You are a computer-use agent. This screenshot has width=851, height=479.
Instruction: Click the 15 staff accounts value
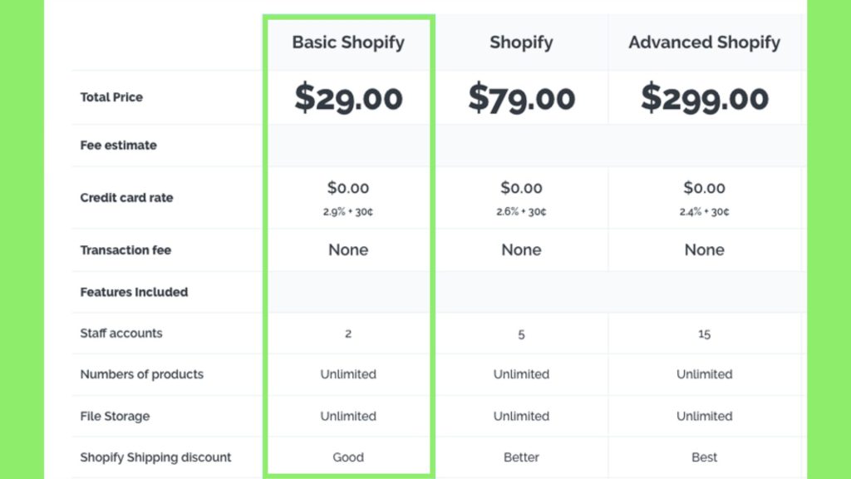click(x=704, y=334)
